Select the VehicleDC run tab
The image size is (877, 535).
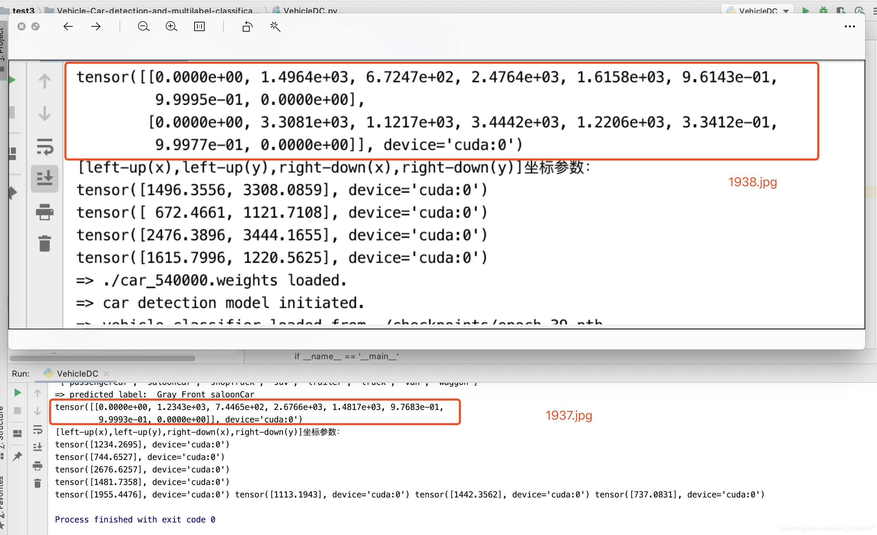coord(77,373)
